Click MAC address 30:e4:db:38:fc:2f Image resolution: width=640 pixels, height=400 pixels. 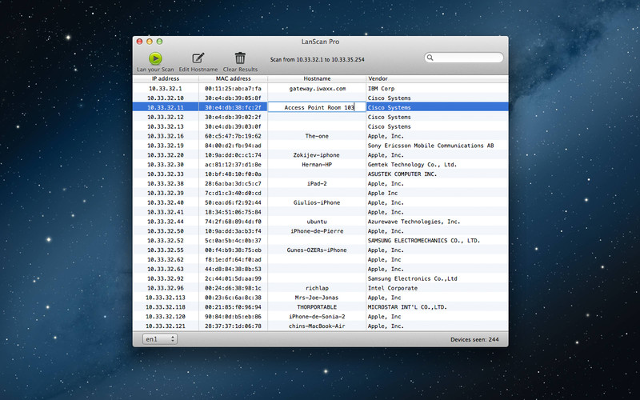click(233, 107)
